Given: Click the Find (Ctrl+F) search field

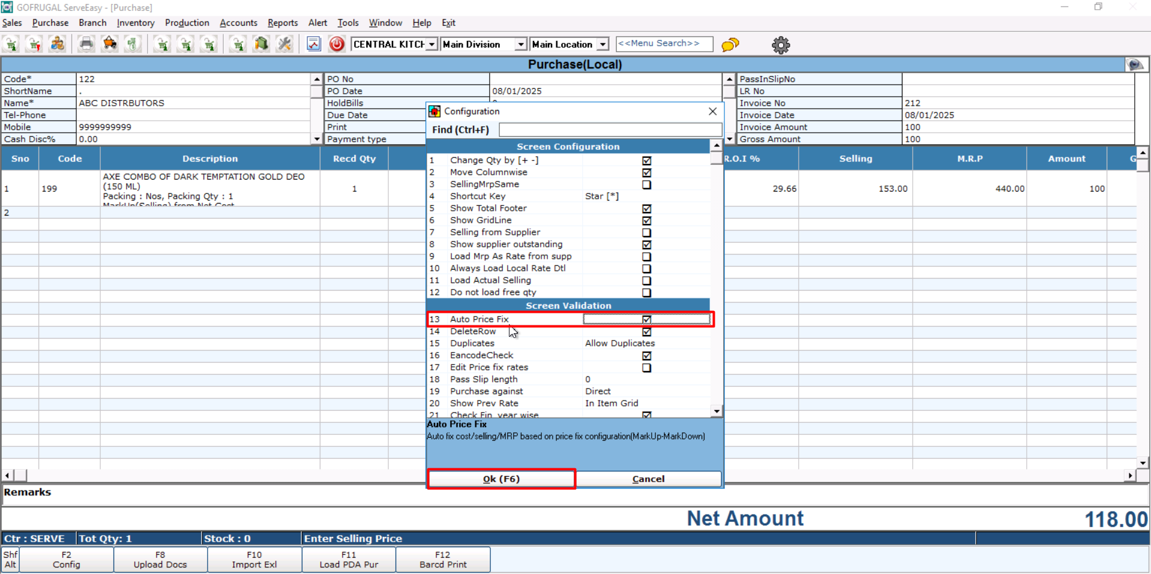Looking at the screenshot, I should coord(610,130).
